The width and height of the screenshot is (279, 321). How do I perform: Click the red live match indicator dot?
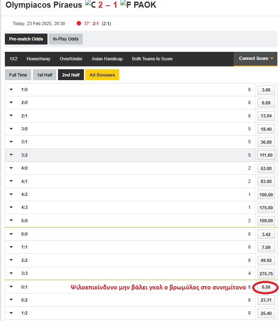coord(79,23)
